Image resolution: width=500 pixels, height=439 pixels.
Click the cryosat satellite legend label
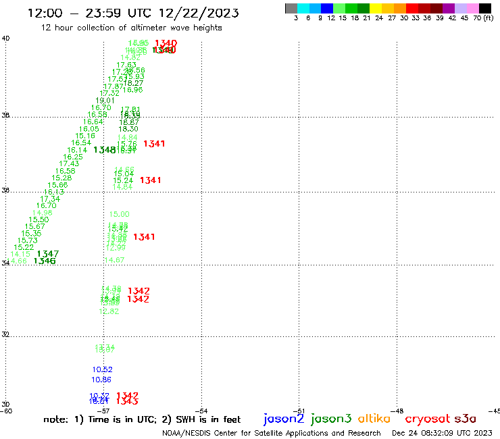click(427, 419)
